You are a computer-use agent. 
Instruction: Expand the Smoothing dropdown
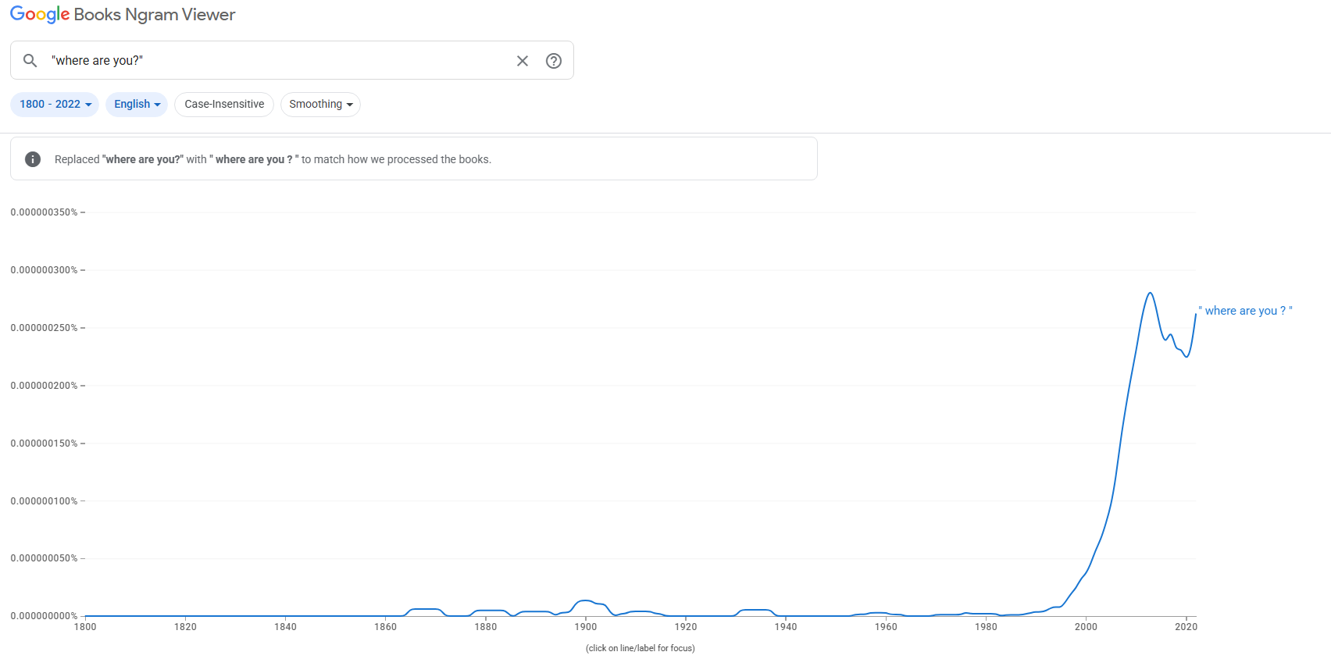pyautogui.click(x=320, y=104)
